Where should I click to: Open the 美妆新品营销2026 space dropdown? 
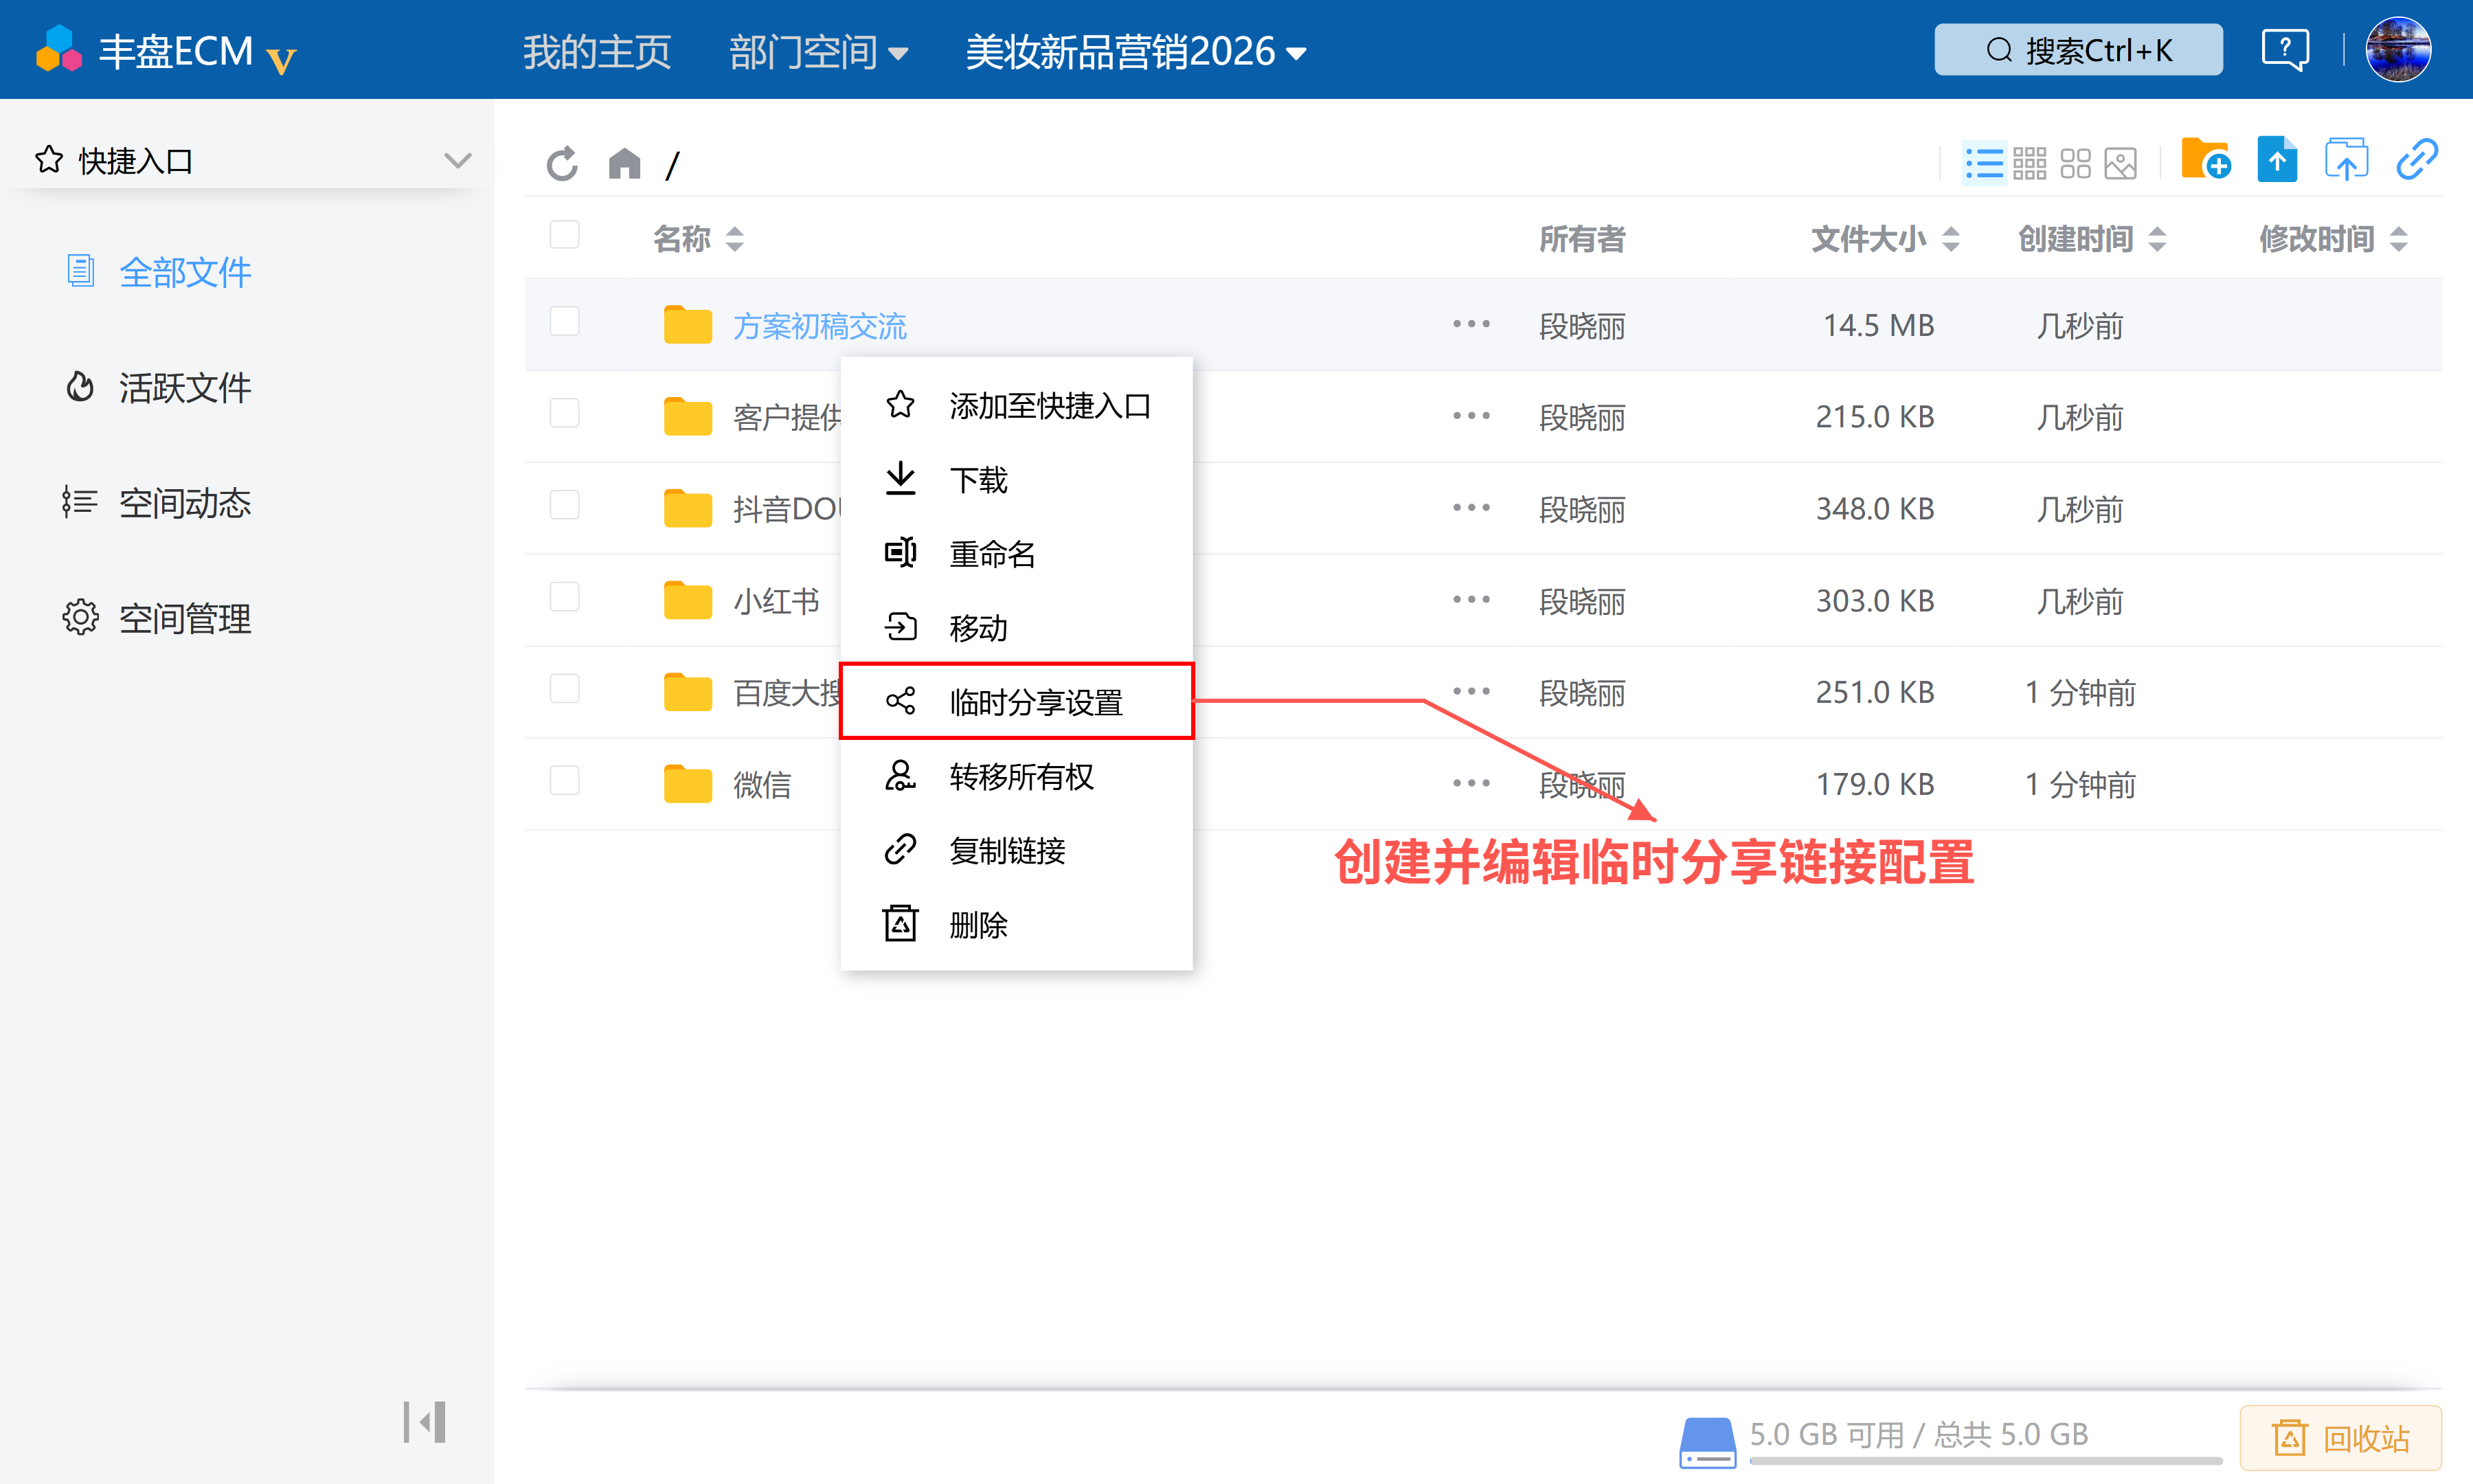(1136, 52)
